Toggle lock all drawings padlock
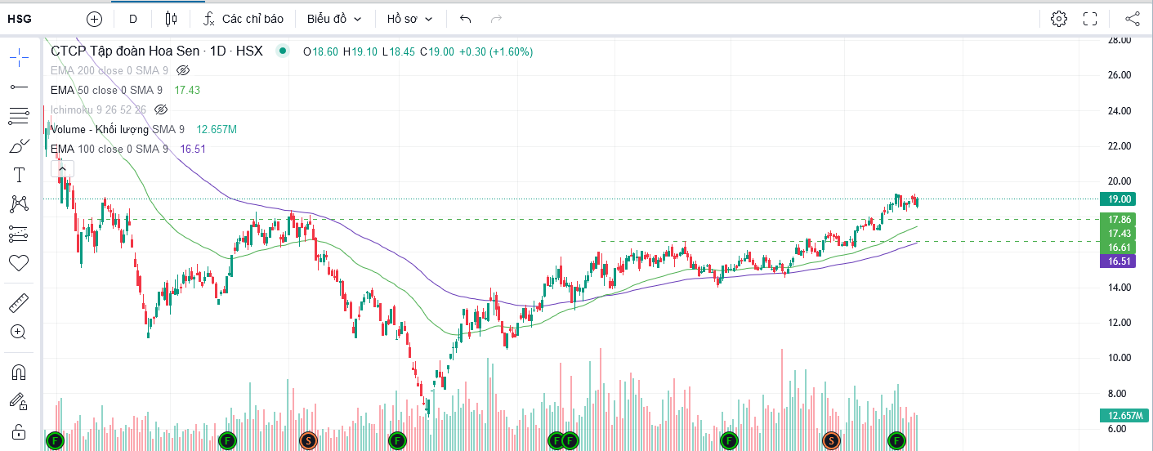Viewport: 1153px width, 451px height. pyautogui.click(x=18, y=431)
